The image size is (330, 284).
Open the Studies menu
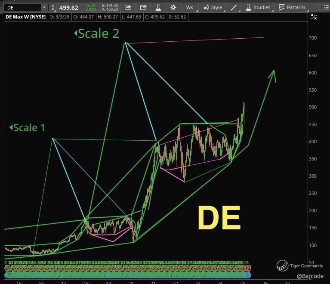[259, 8]
